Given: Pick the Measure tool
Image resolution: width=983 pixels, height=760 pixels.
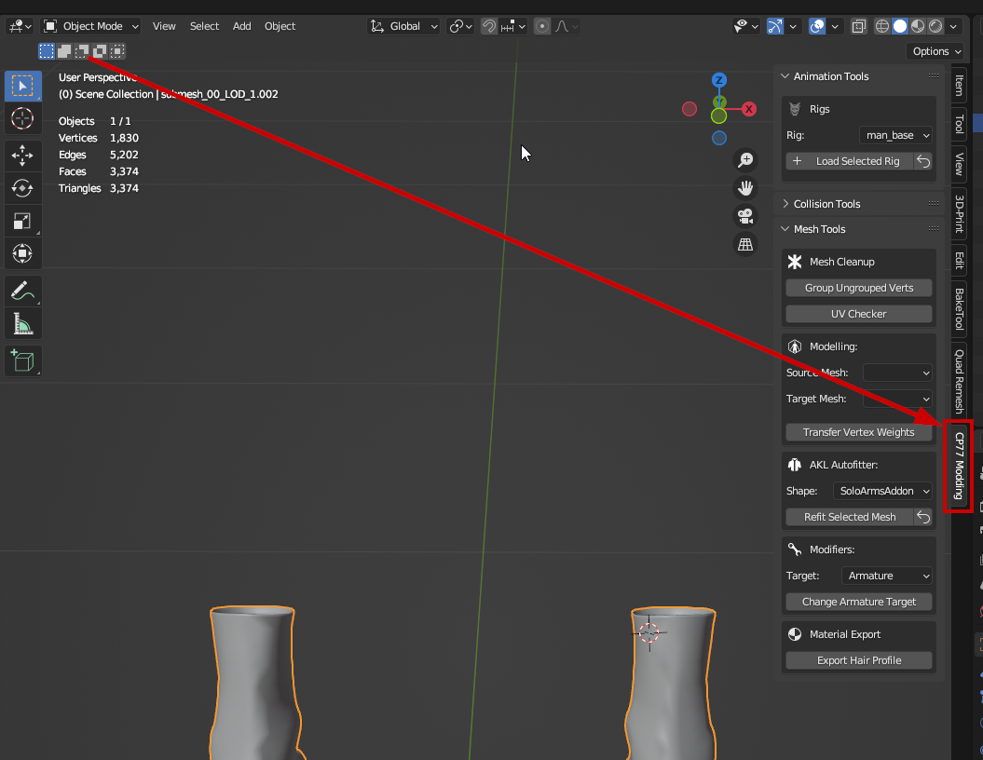Looking at the screenshot, I should (22, 323).
